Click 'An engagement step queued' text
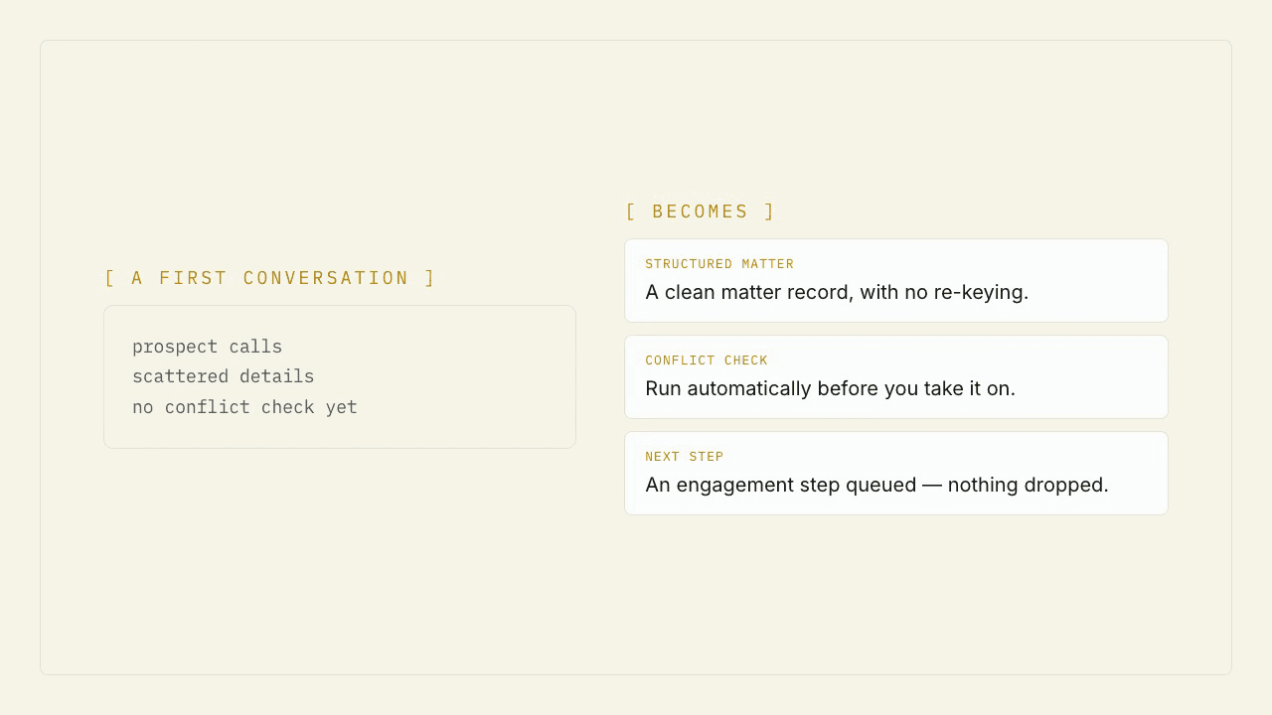Viewport: 1272px width, 715px height. (x=781, y=485)
